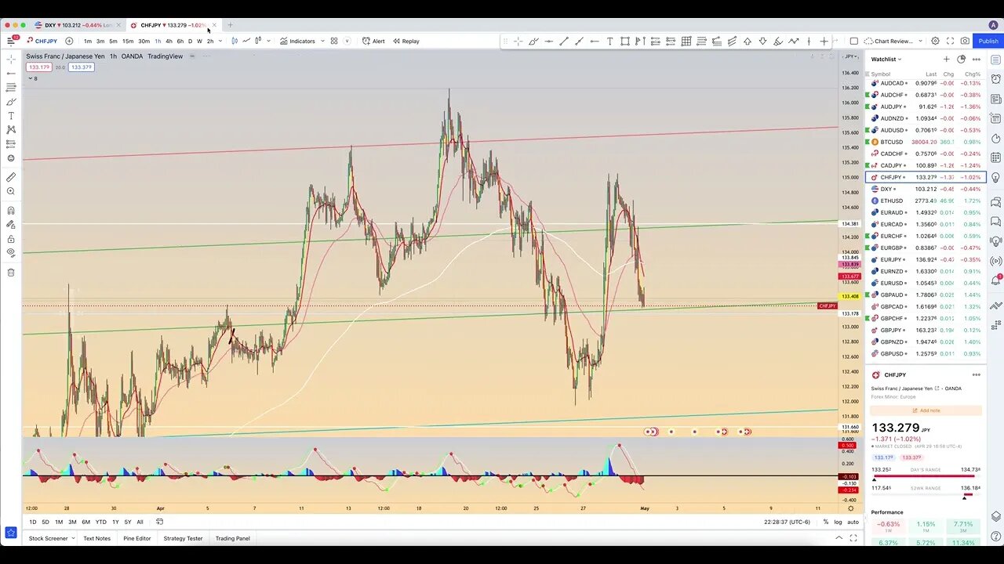Select daily D timeframe
1004x564 pixels.
(x=190, y=41)
